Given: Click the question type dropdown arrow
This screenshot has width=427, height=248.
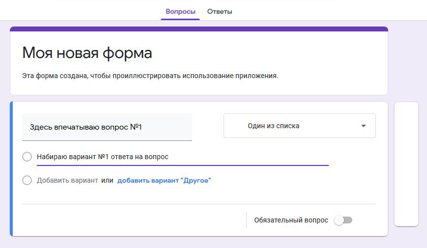Looking at the screenshot, I should [x=364, y=126].
